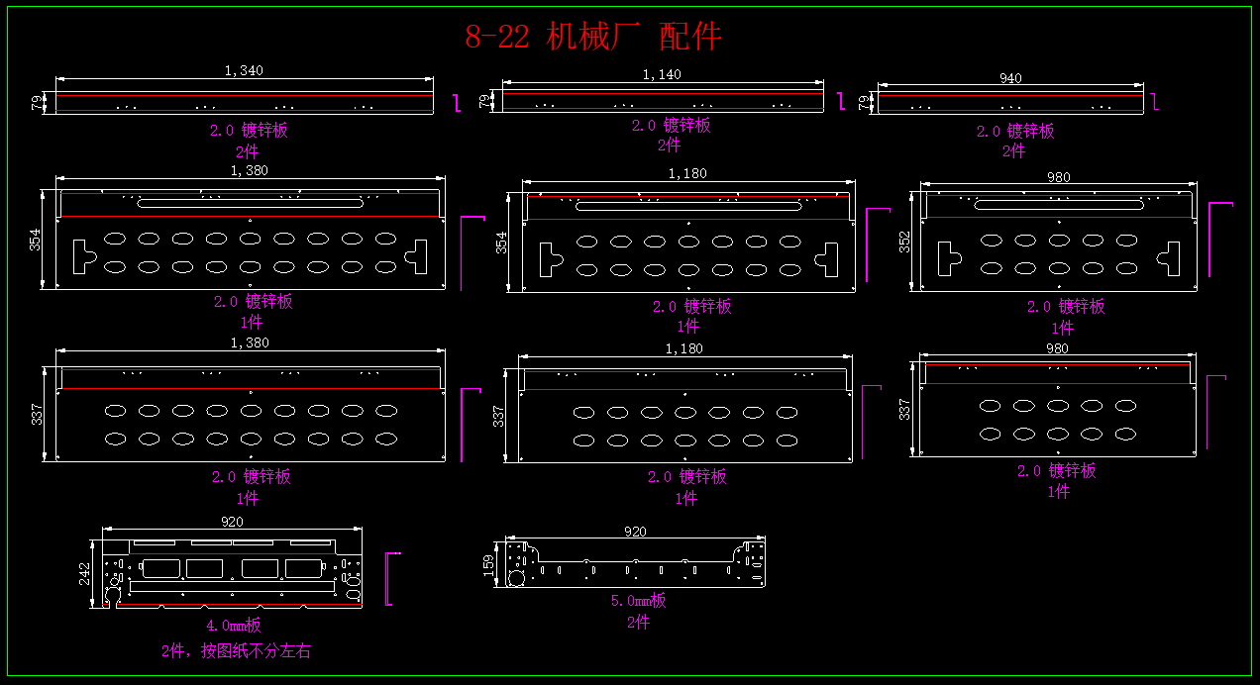Select the 1,340 dimension text
Image resolution: width=1260 pixels, height=685 pixels.
(x=244, y=70)
